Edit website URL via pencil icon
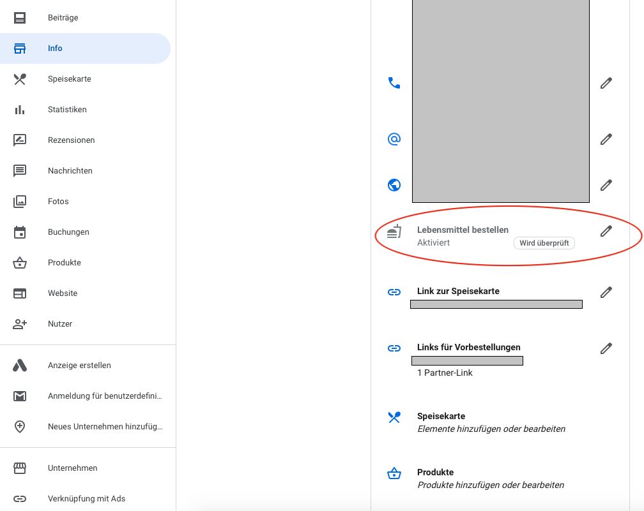 (x=606, y=185)
